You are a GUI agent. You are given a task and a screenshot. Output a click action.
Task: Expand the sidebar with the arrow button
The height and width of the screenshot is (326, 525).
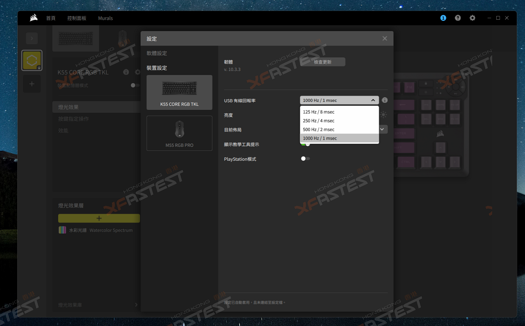tap(32, 39)
